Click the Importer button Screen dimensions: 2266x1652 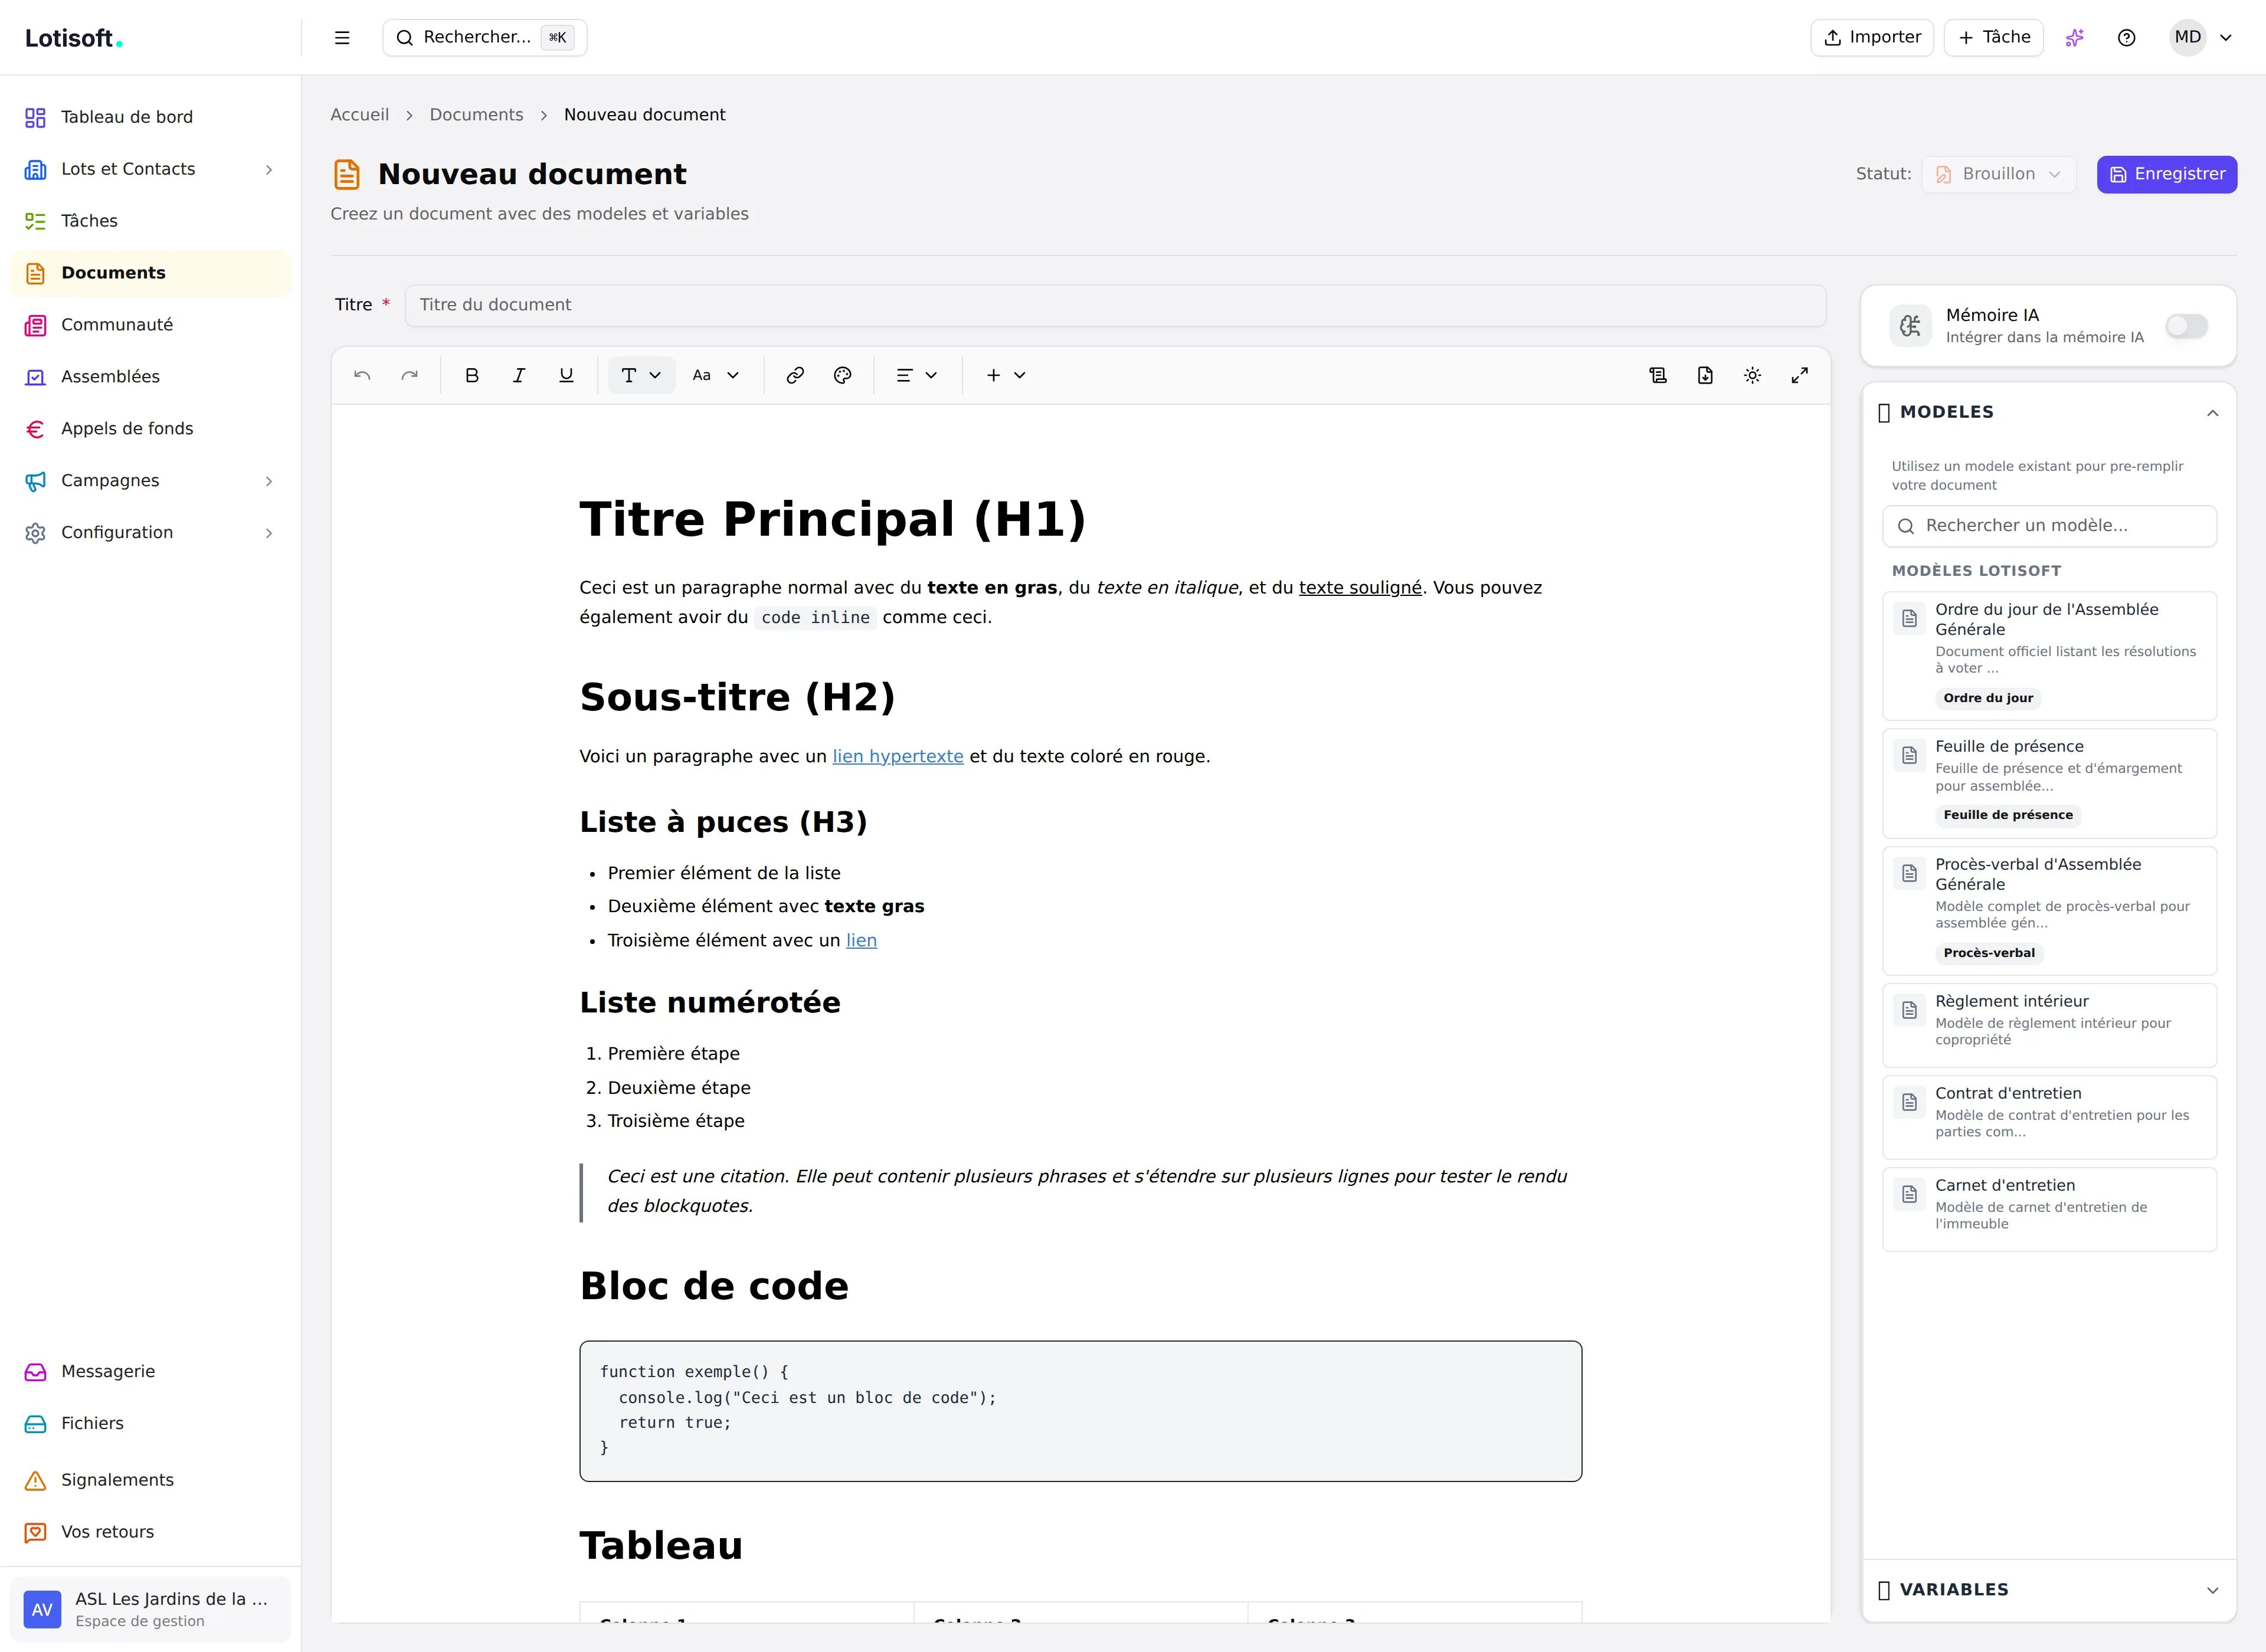point(1872,37)
